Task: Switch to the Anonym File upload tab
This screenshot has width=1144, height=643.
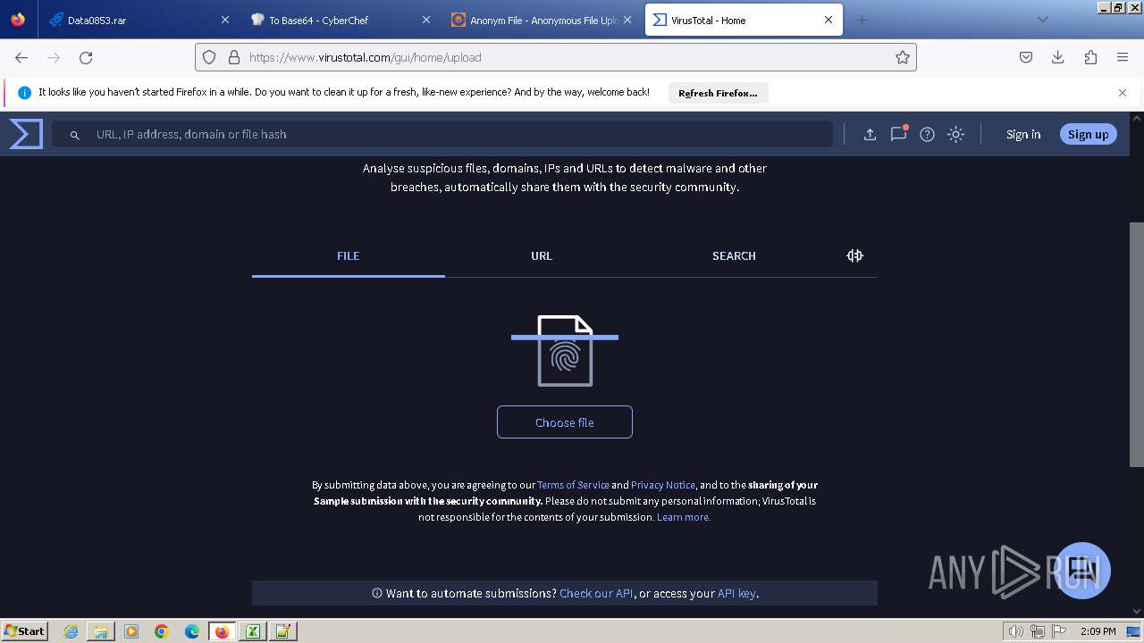Action: pos(542,20)
